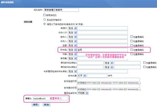Click 其他邮件头字段1 name field
Screen dimensions: 157x107
click(90, 63)
